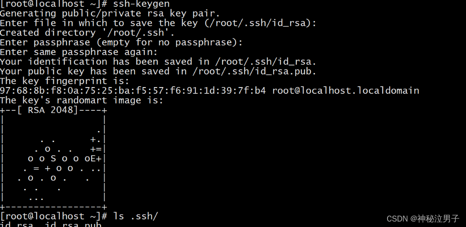Click the ssh-keygen command text

pos(142,4)
